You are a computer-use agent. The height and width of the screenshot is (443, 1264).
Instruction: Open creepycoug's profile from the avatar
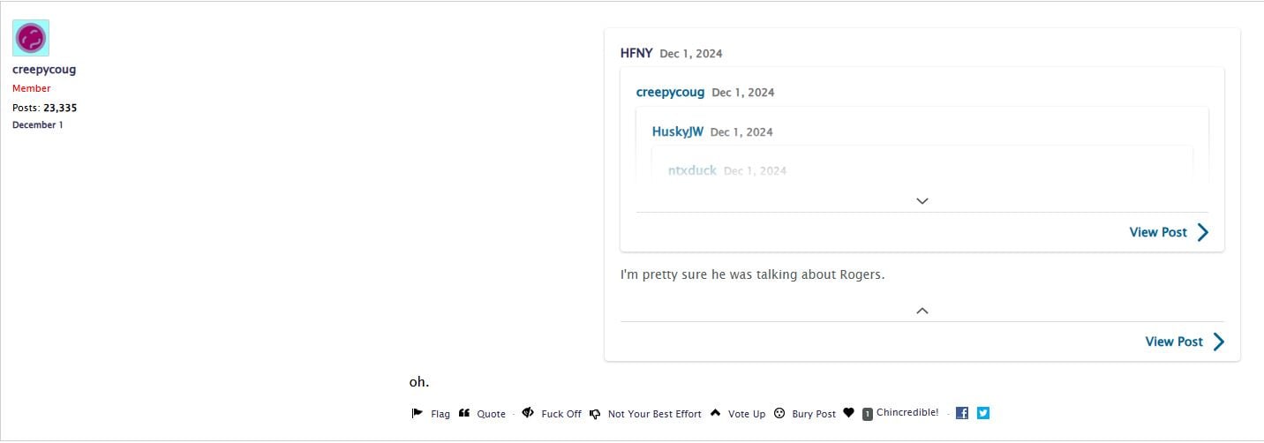click(x=31, y=38)
